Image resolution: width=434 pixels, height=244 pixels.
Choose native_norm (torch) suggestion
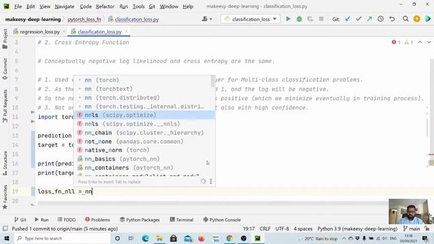tap(144, 150)
